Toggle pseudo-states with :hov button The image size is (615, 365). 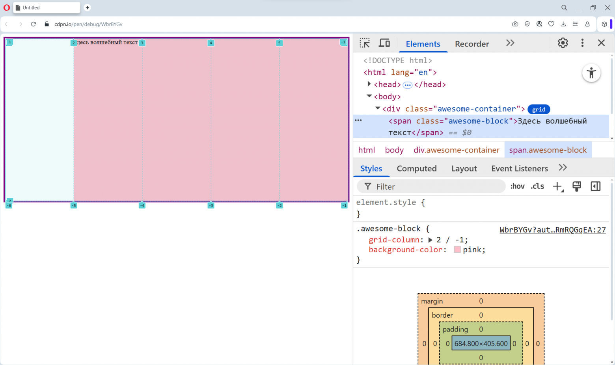point(517,186)
